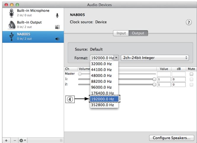Screen dimensions: 197x143
Task: Switch to the Input tab
Action: [x=121, y=33]
